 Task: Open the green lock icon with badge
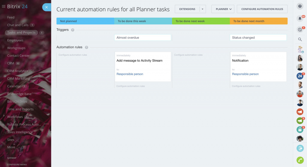pos(300,130)
